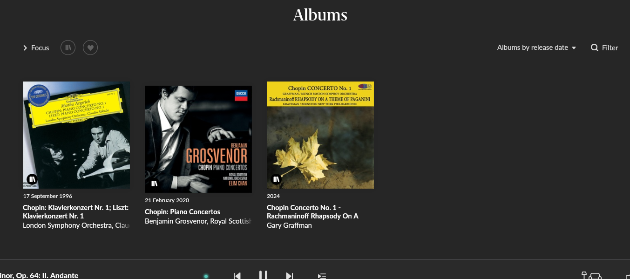Toggle the library-only filter icon beside Focus
Screen dimensions: 630x279
click(x=68, y=48)
